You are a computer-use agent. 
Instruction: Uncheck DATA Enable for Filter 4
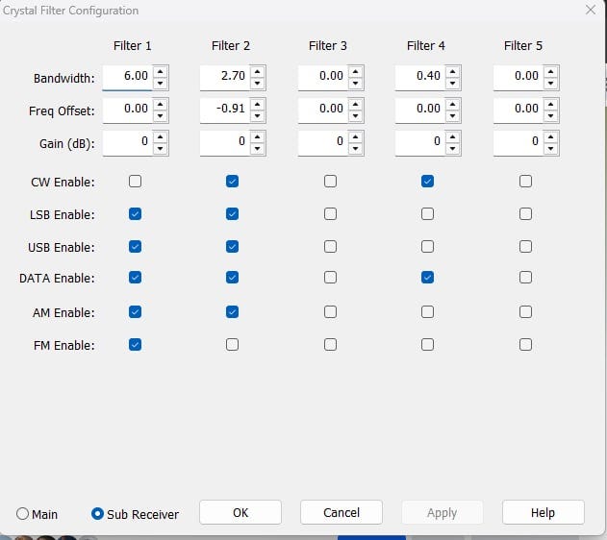click(427, 278)
